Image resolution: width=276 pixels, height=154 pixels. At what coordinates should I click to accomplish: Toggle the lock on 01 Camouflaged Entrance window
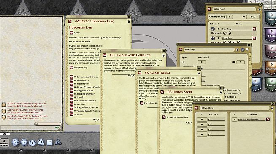[163, 56]
